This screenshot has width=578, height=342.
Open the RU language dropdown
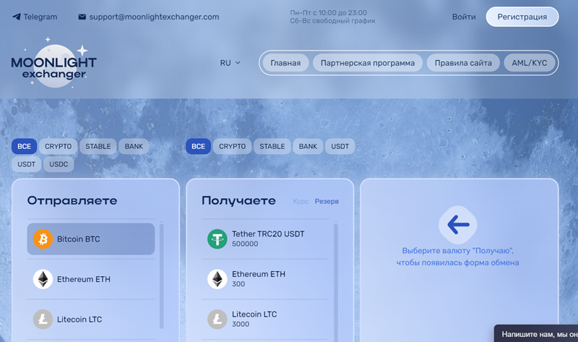230,63
